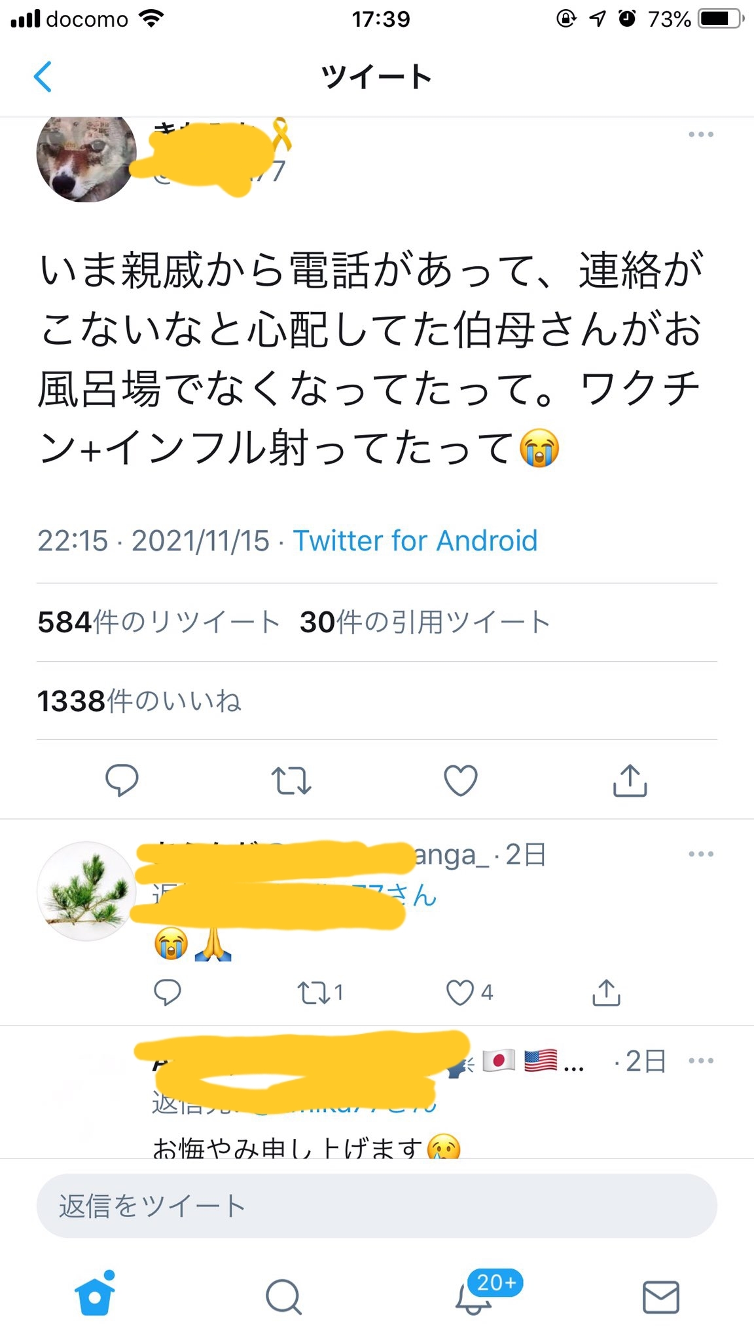
Task: Open Direct Messages envelope
Action: tap(661, 1296)
